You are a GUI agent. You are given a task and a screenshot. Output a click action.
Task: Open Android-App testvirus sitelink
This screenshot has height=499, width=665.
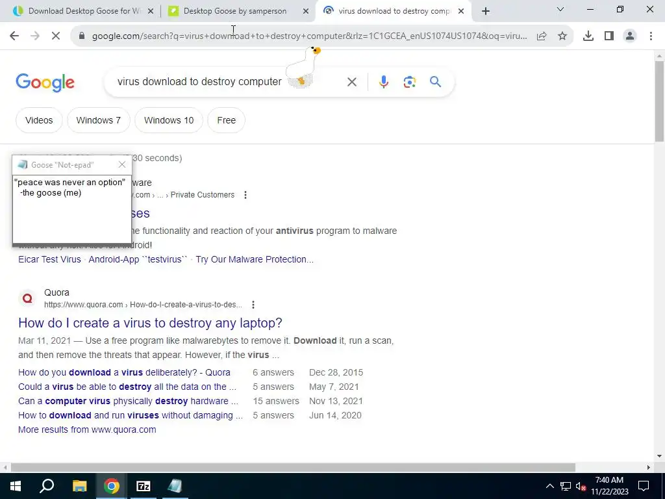coord(138,259)
